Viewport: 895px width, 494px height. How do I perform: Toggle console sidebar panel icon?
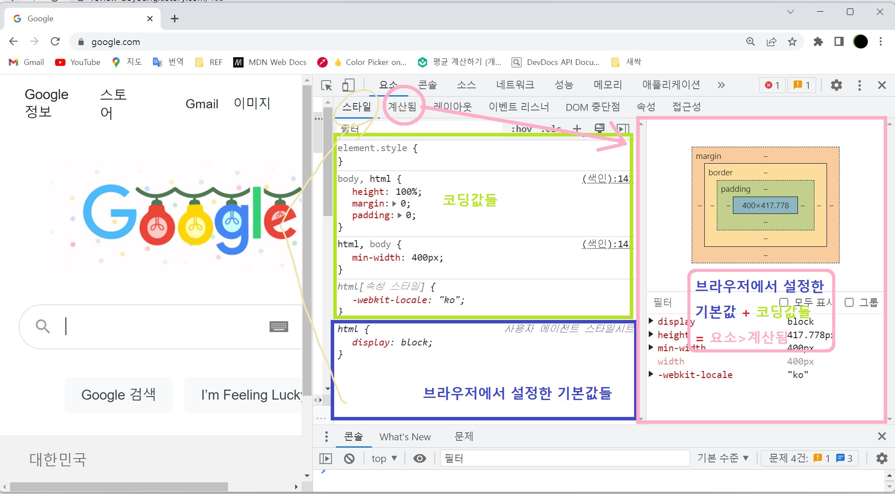(325, 458)
